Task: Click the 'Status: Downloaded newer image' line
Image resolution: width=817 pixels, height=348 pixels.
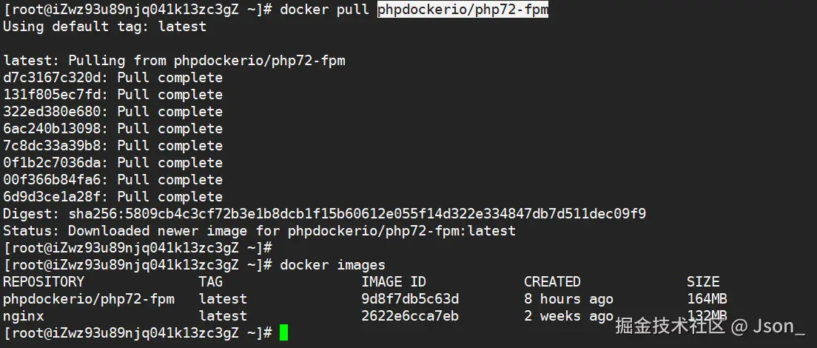Action: point(259,231)
